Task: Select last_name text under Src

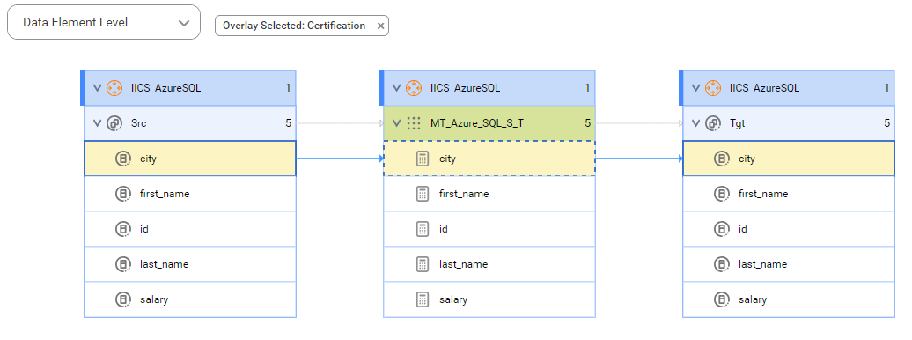Action: (164, 264)
